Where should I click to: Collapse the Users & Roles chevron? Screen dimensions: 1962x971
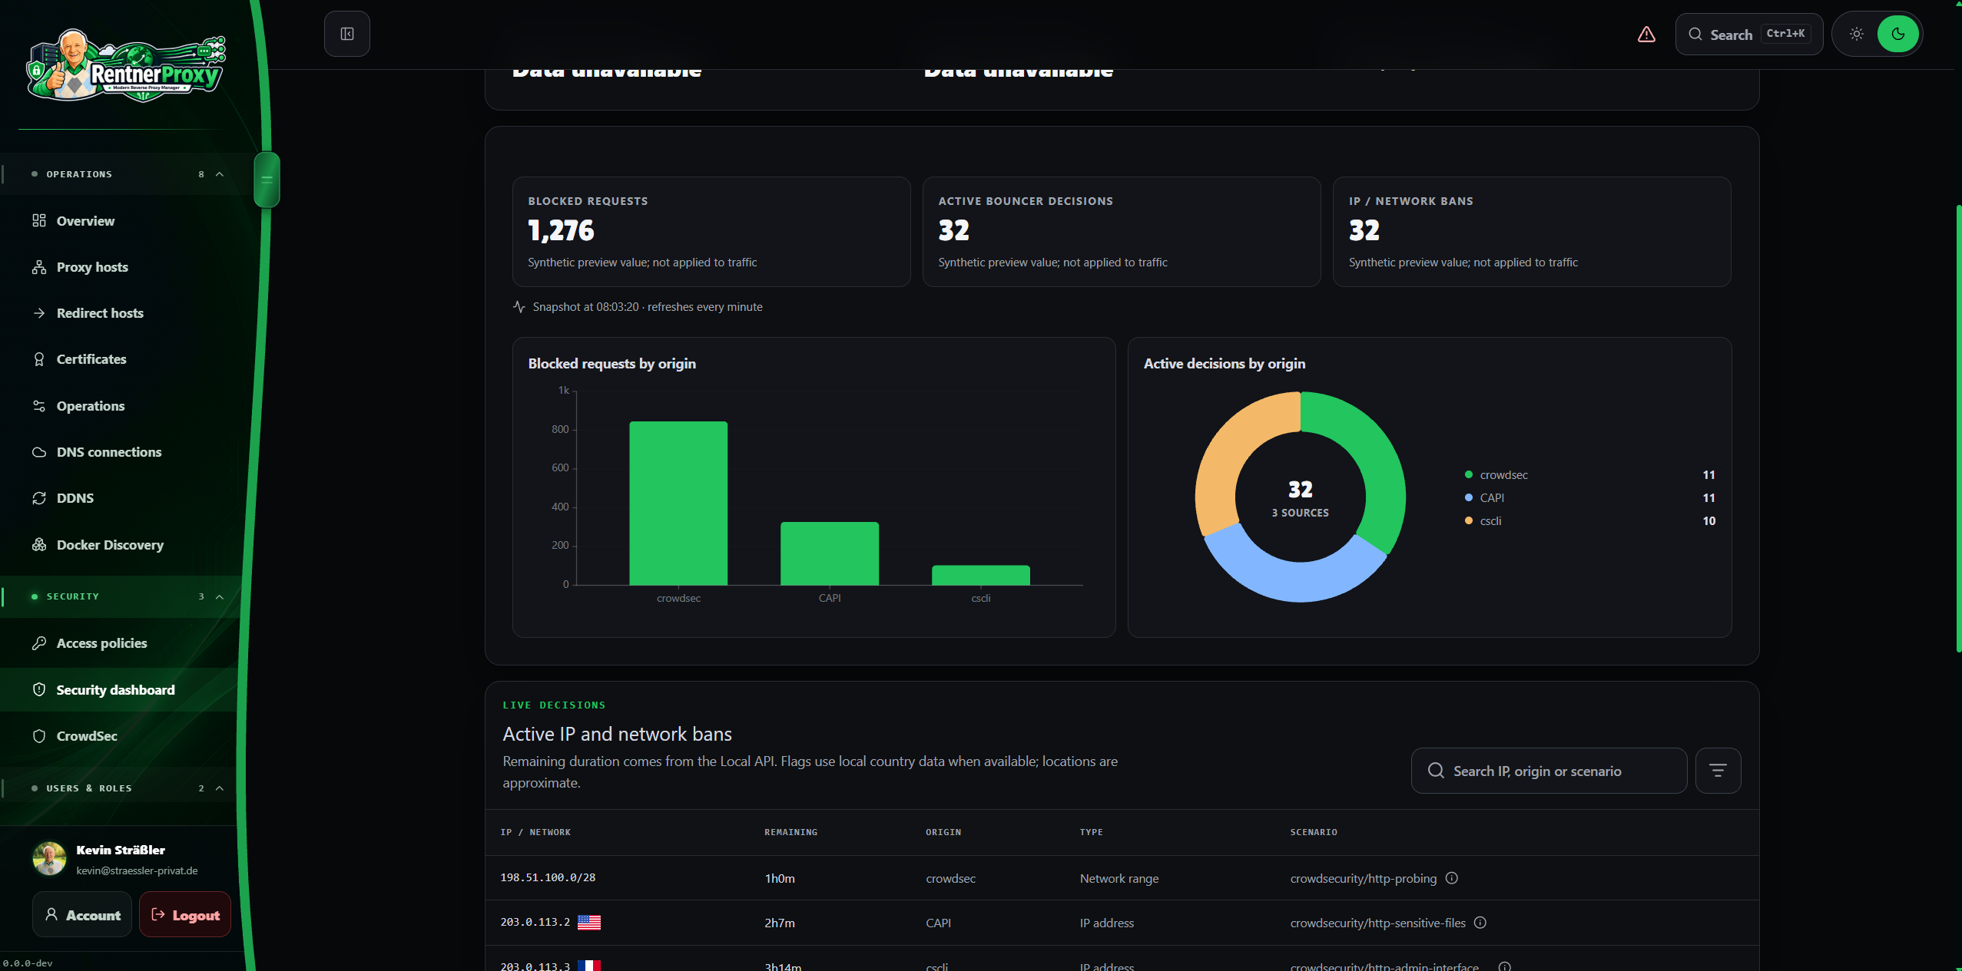click(220, 788)
